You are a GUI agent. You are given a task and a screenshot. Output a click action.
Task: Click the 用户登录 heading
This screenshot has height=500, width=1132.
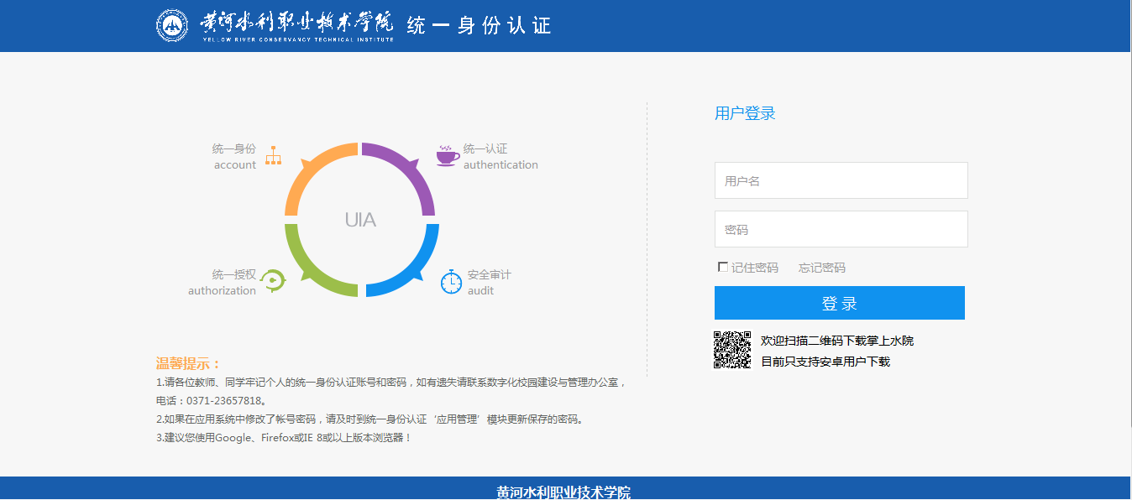[x=745, y=113]
